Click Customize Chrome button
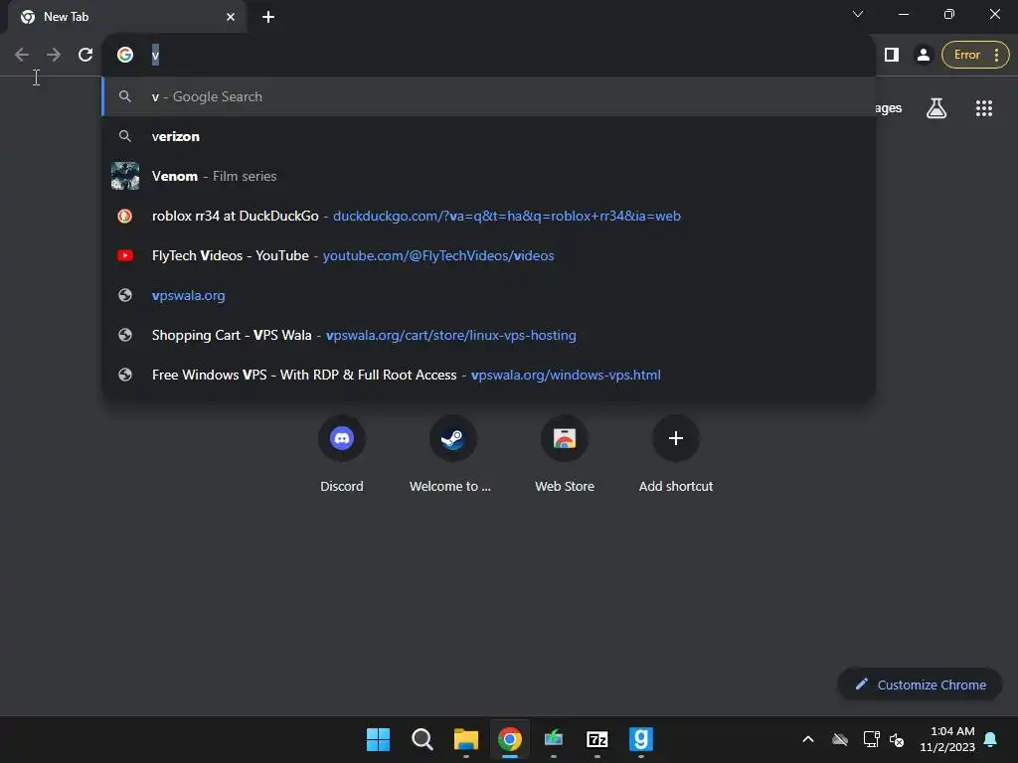The image size is (1018, 763). 920,685
